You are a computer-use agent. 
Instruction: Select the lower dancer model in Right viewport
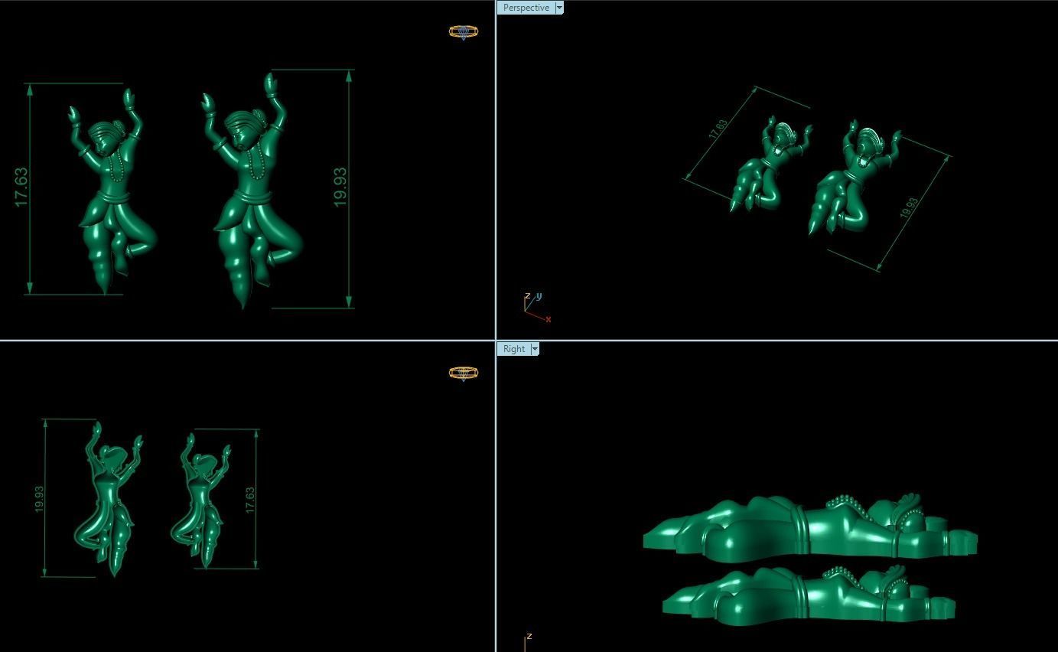click(809, 595)
